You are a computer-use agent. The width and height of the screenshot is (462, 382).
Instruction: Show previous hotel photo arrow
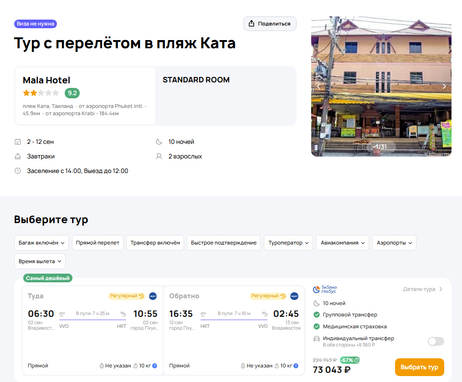point(318,87)
